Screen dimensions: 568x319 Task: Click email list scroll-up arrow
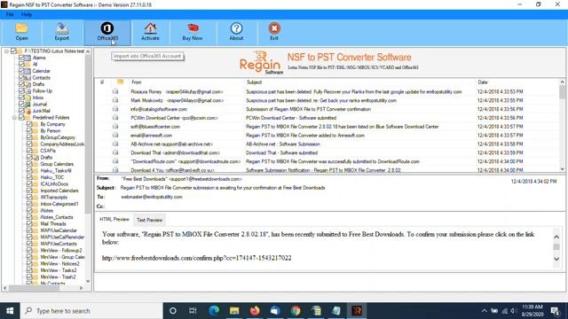tap(562, 82)
